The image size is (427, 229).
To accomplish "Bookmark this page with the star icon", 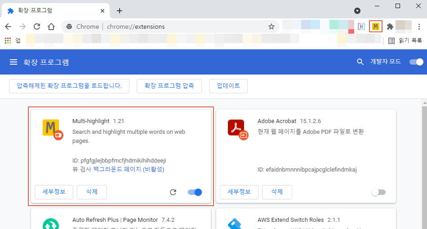I will 271,26.
